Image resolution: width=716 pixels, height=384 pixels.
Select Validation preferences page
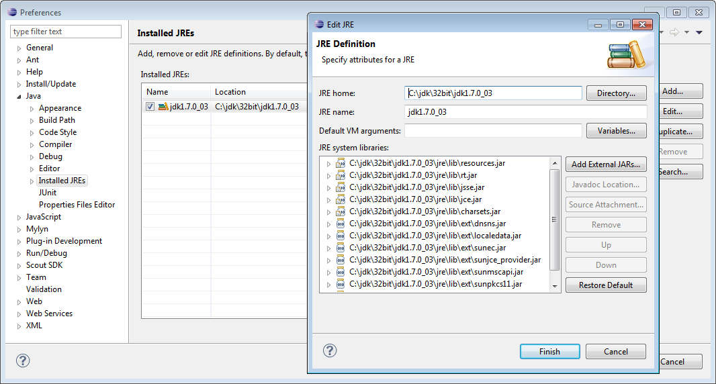click(x=44, y=289)
